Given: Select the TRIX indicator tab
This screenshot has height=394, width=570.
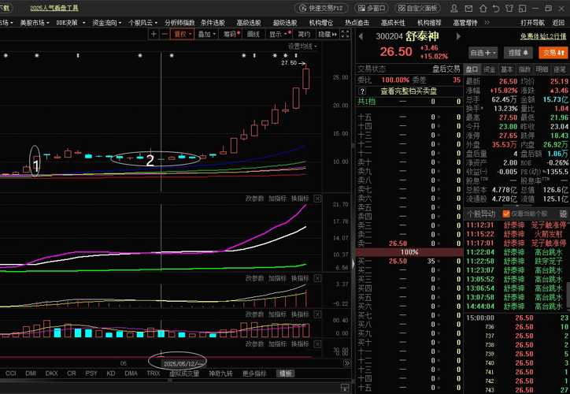Looking at the screenshot, I should click(x=153, y=374).
